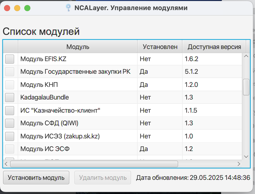Sort by the Модуль column header
The height and width of the screenshot is (194, 255).
point(78,47)
